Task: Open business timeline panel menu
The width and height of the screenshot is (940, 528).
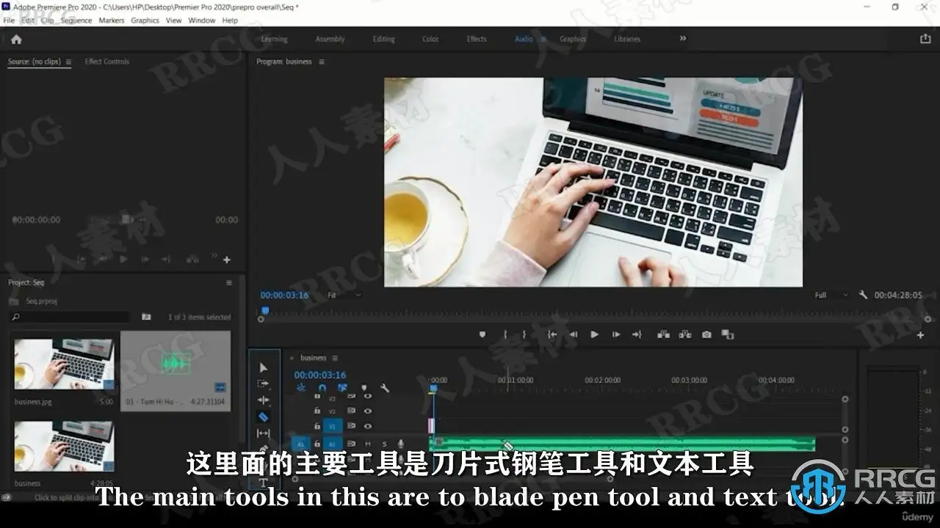Action: pyautogui.click(x=335, y=358)
